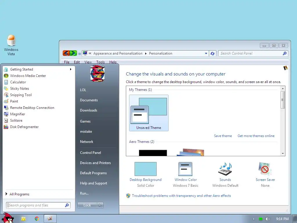This screenshot has height=223, width=297.
Task: Go forward with the green arrow button
Action: pyautogui.click(x=73, y=53)
